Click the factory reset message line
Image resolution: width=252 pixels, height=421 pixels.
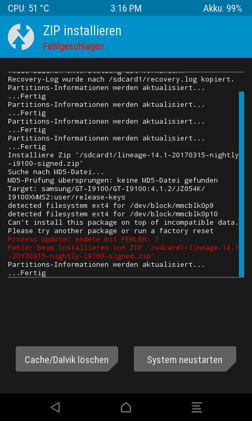click(x=111, y=230)
